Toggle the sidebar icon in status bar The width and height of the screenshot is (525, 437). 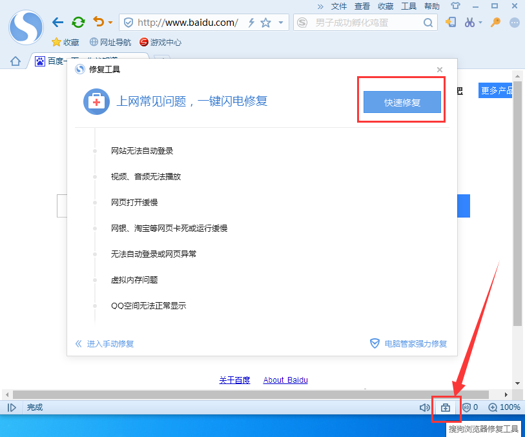point(12,407)
